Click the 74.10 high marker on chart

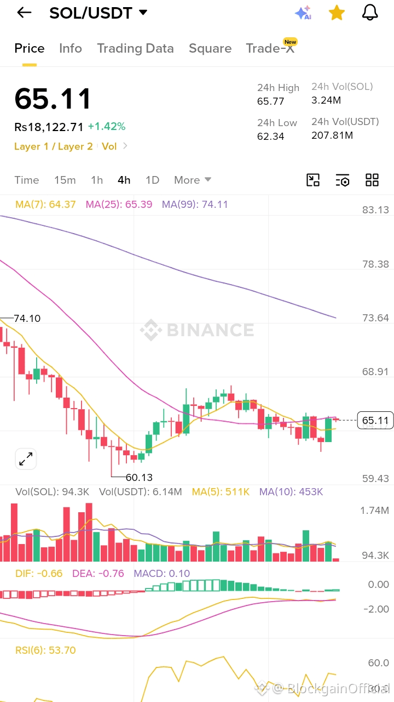pyautogui.click(x=27, y=318)
